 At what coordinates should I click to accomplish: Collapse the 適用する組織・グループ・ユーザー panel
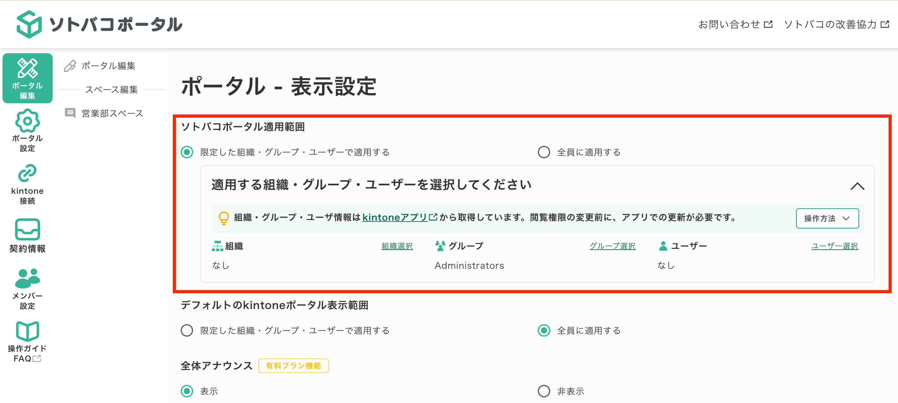coord(858,186)
